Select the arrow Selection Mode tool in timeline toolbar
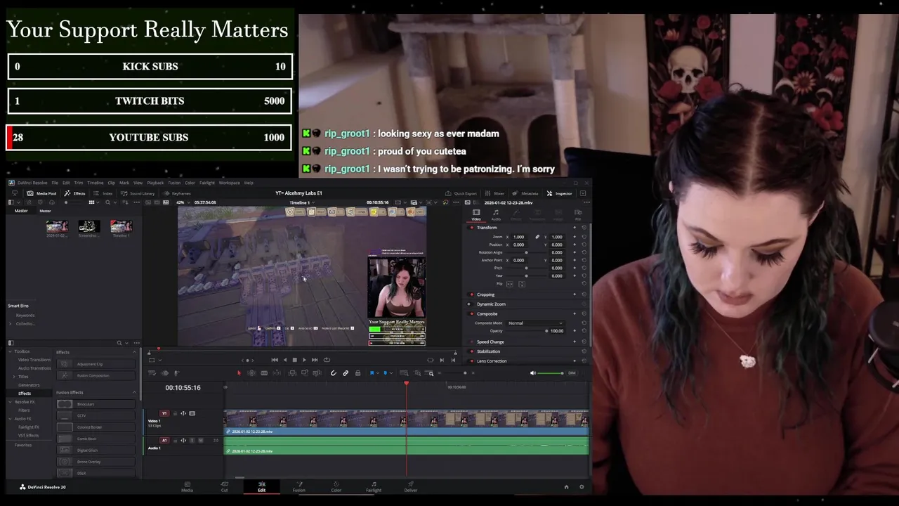This screenshot has height=506, width=899. pos(239,373)
